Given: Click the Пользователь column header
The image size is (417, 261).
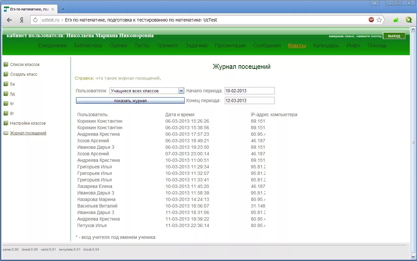Looking at the screenshot, I should pyautogui.click(x=92, y=115).
